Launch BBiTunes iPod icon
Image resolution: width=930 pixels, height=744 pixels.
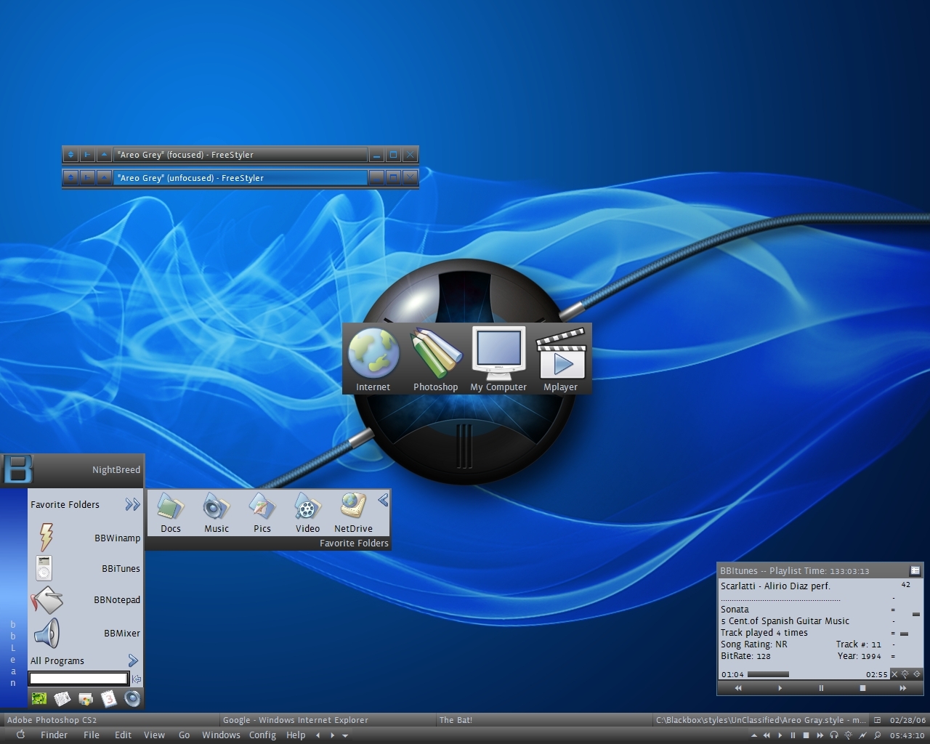44,568
